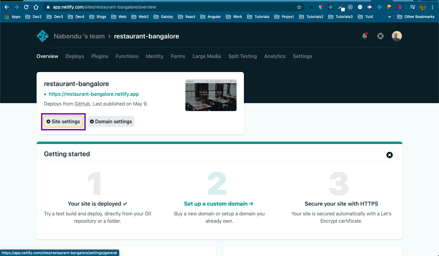Open the restaurant-bangalore.netlify.app link
Image resolution: width=439 pixels, height=256 pixels.
pyautogui.click(x=94, y=94)
